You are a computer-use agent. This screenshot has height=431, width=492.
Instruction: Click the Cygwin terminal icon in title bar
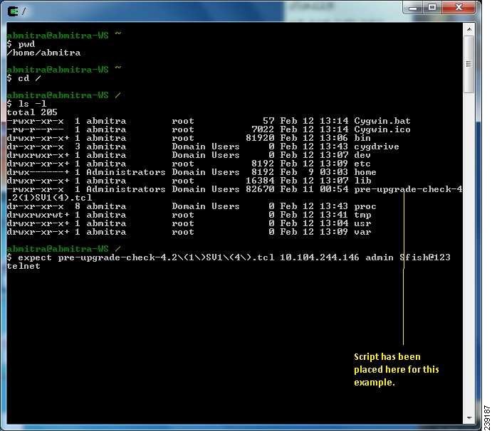pos(14,11)
